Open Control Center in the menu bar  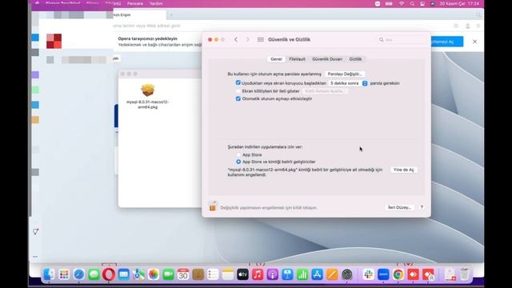coord(422,3)
